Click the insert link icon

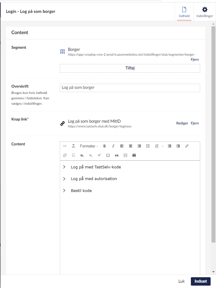tap(187, 146)
